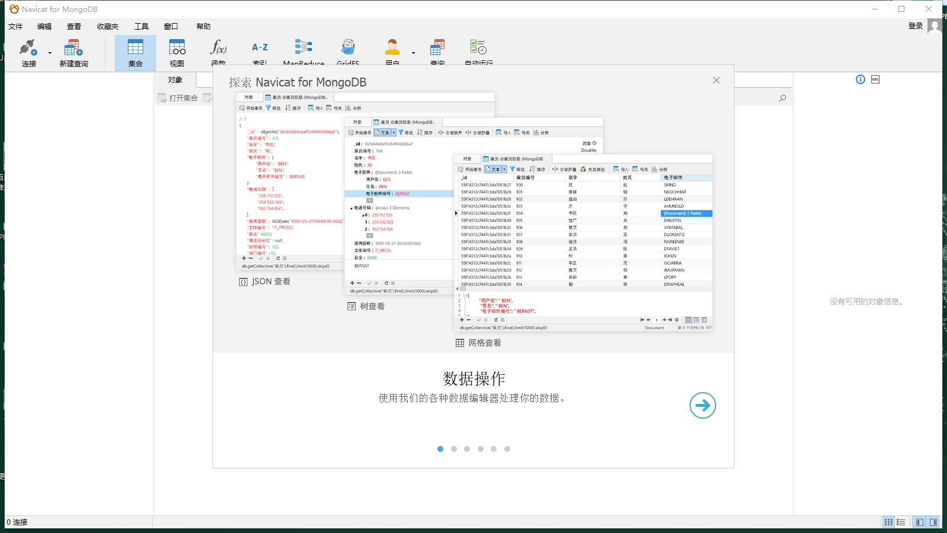Click the 自动运行 automation toolbar icon
Viewport: 947px width, 533px height.
tap(478, 49)
